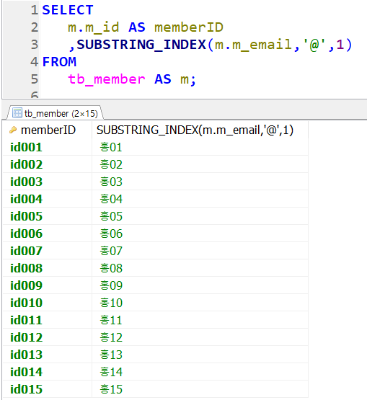
Task: Click the result cell 홍15
Action: [x=200, y=389]
